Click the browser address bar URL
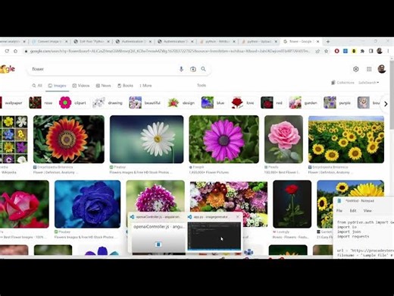 point(170,51)
